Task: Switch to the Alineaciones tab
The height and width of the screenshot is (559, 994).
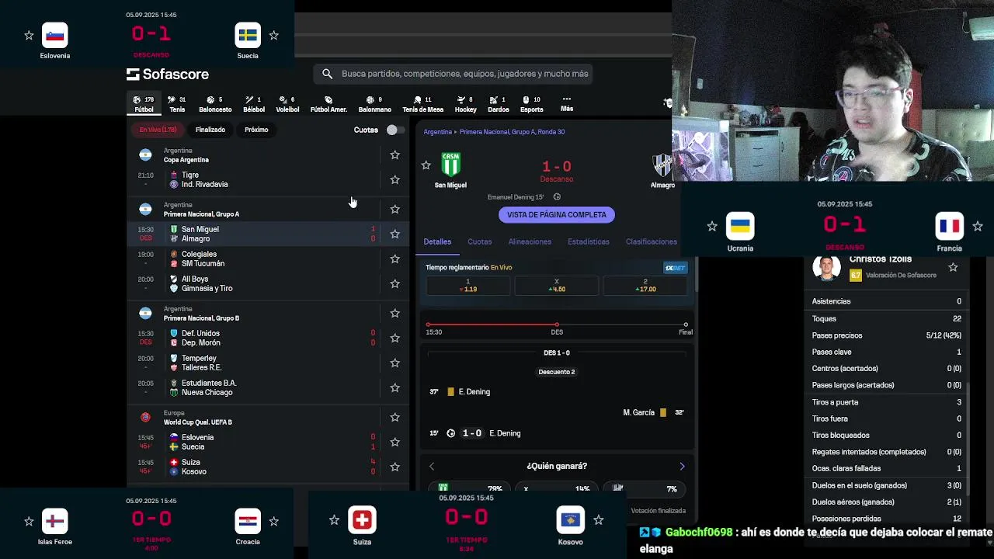Action: 530,241
